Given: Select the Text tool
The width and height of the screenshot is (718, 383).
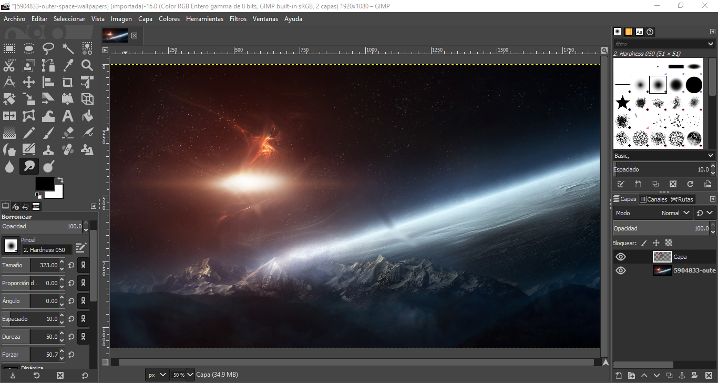Looking at the screenshot, I should point(68,116).
